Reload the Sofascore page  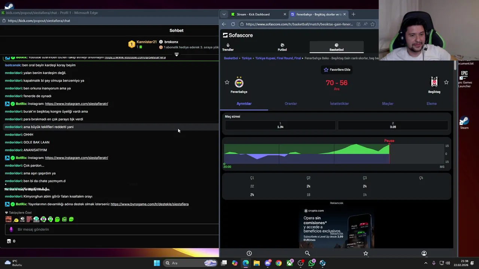coord(233,24)
